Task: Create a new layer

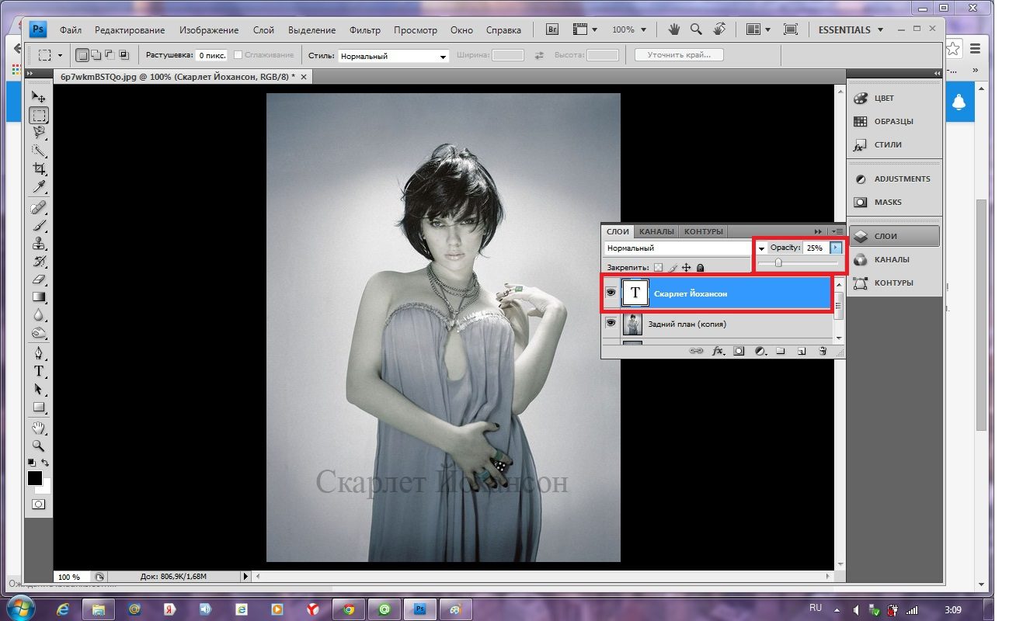Action: click(x=802, y=351)
